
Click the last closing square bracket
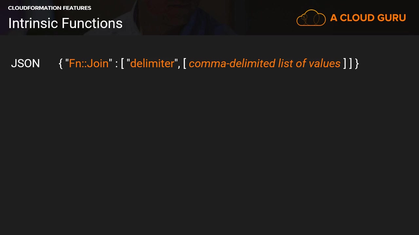point(350,63)
